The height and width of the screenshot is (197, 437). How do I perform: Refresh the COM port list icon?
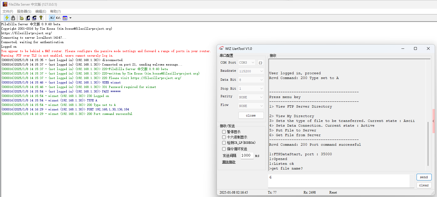coord(260,62)
